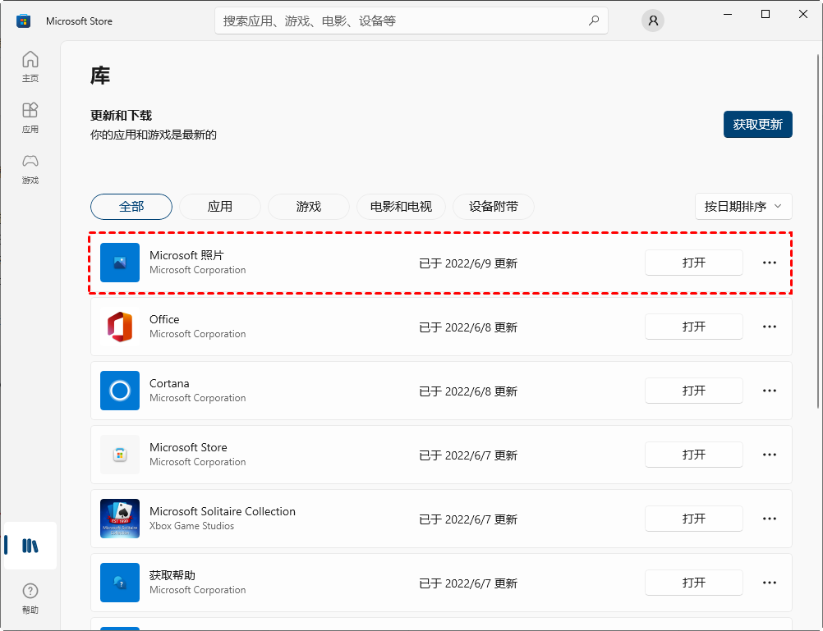Select the library icon in sidebar

click(x=30, y=546)
